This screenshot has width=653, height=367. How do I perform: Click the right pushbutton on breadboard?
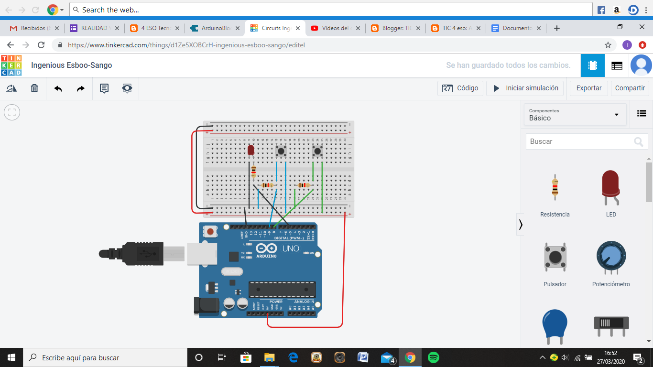click(x=317, y=151)
